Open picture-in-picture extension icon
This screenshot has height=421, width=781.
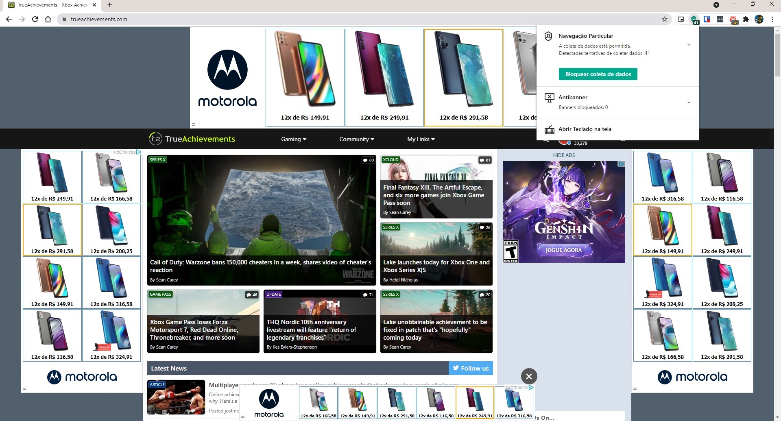[x=681, y=19]
